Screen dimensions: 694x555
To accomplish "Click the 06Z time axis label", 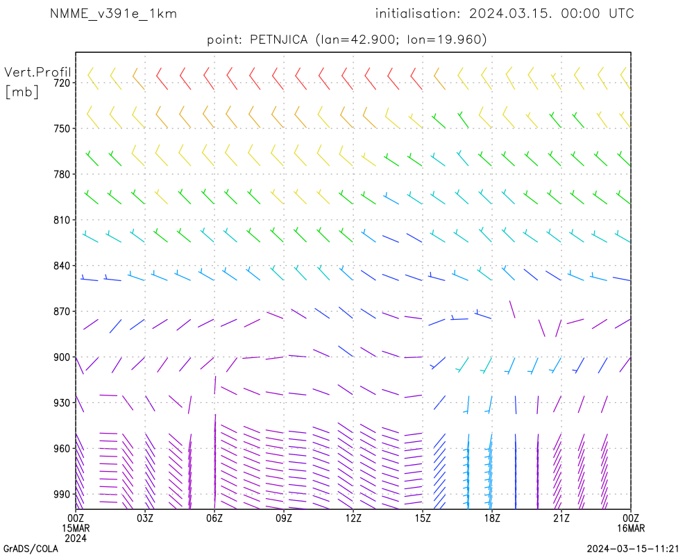I will 214,518.
